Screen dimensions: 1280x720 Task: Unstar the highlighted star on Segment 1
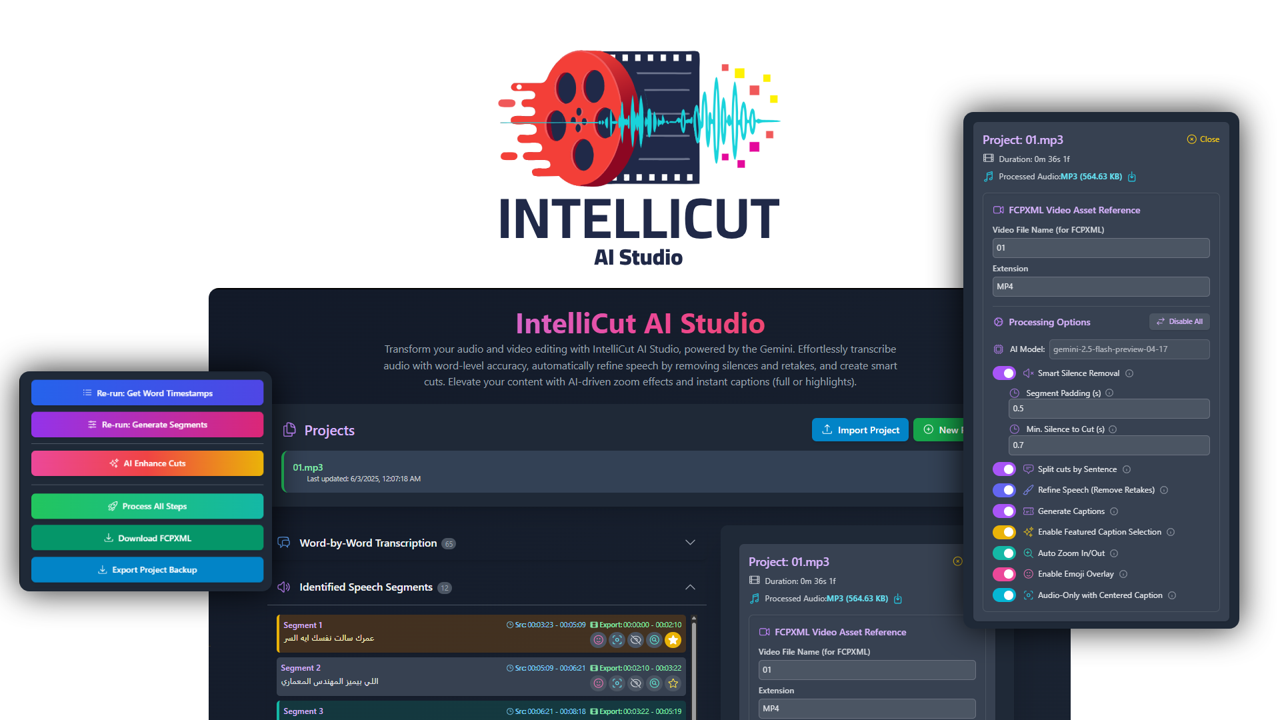tap(673, 639)
